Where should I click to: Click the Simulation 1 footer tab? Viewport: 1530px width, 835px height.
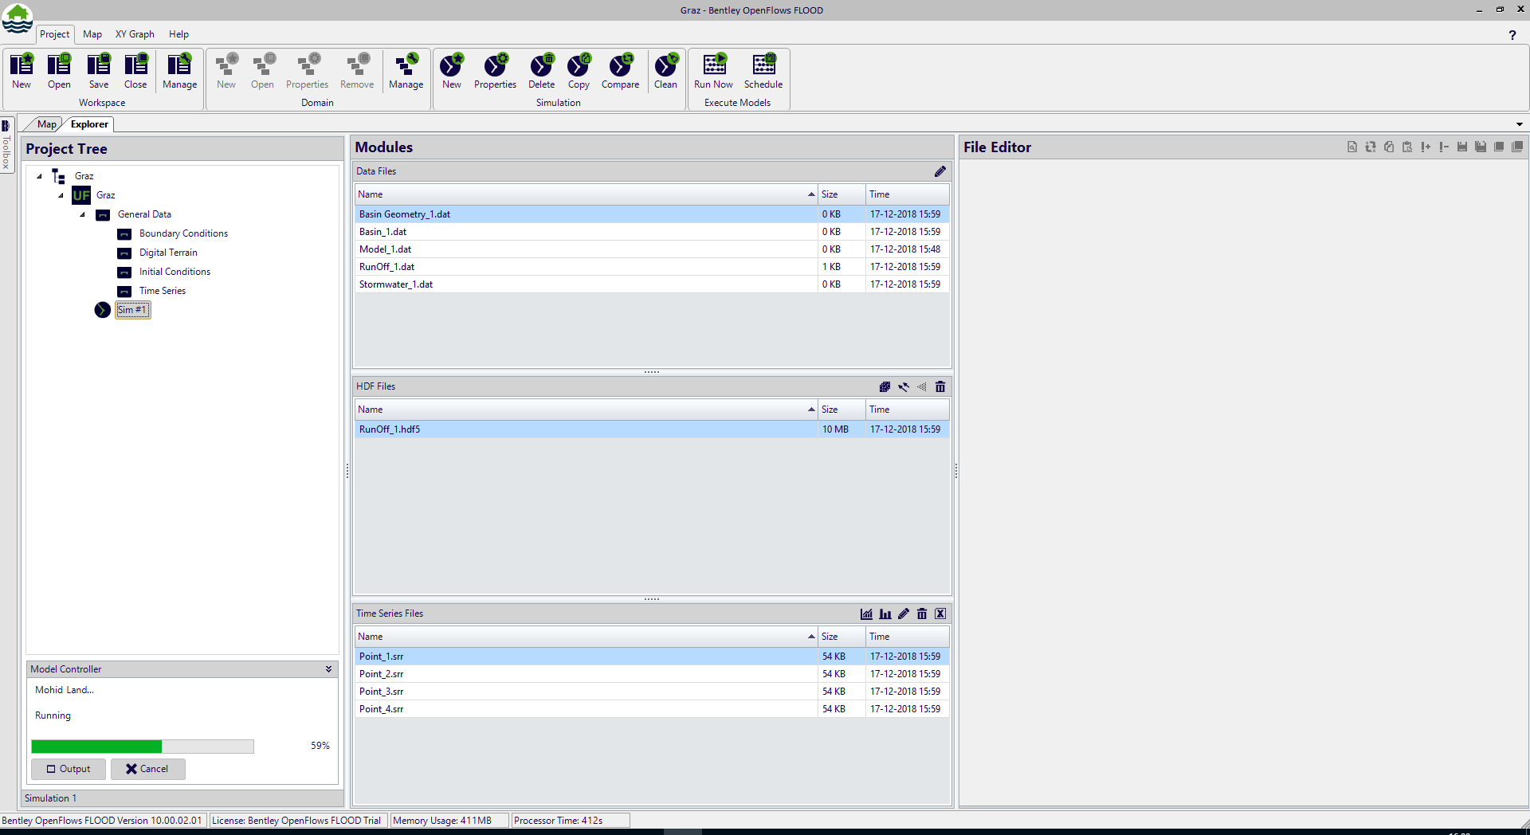coord(50,798)
